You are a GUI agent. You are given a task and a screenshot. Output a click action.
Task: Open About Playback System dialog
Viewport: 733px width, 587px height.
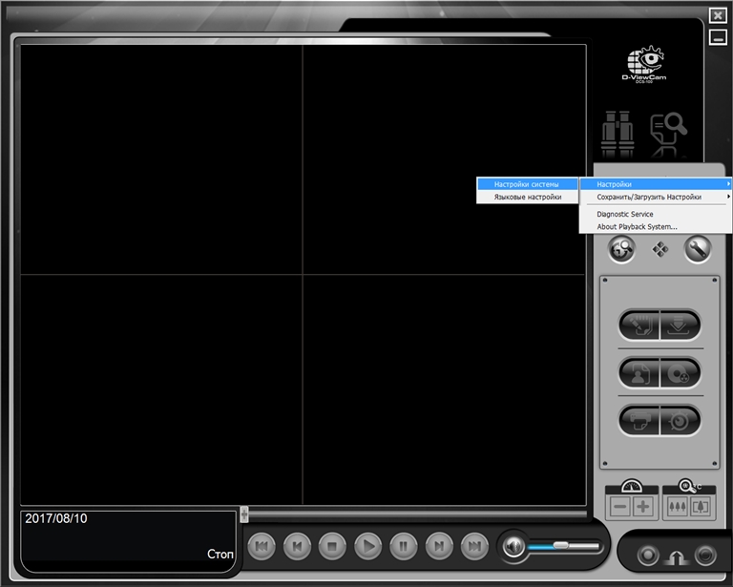coord(637,227)
